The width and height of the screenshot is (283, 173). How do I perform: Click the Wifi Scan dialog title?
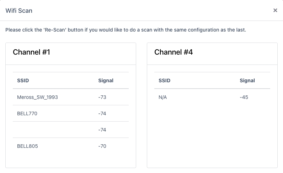tap(19, 11)
